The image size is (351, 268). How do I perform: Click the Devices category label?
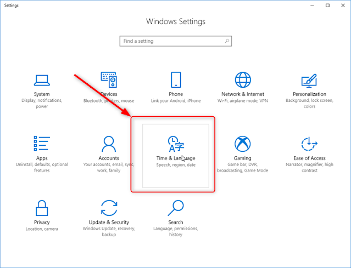pyautogui.click(x=109, y=94)
